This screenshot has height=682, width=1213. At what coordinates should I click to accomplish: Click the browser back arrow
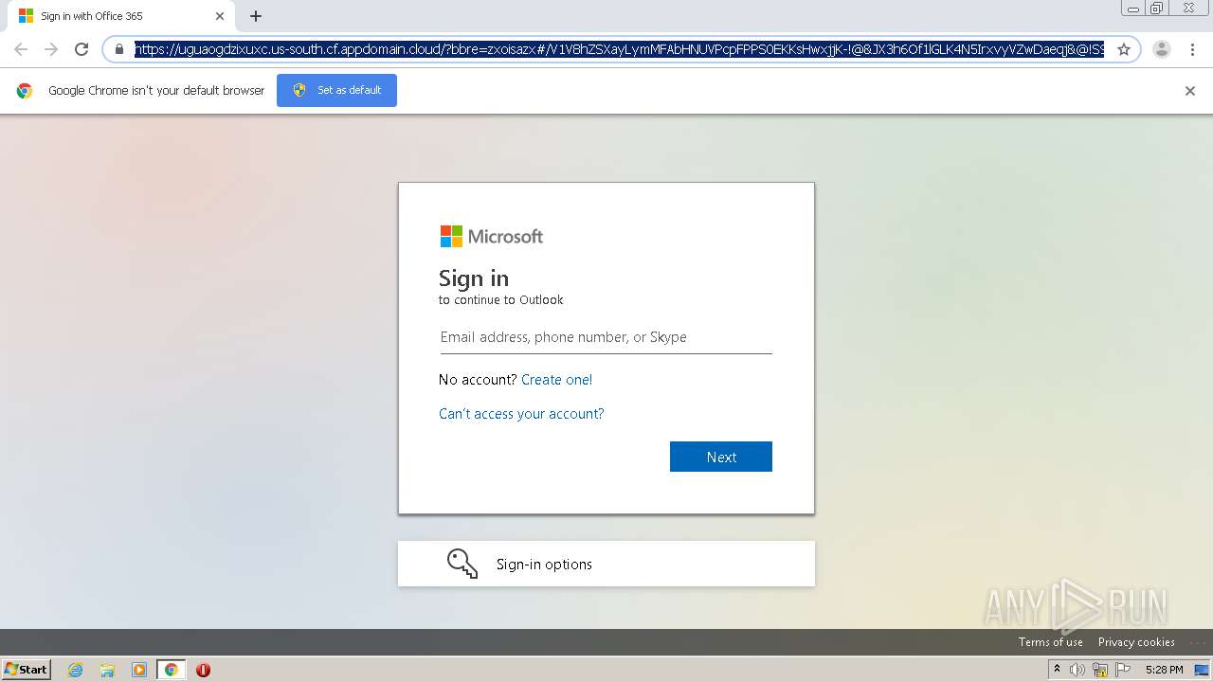(21, 49)
